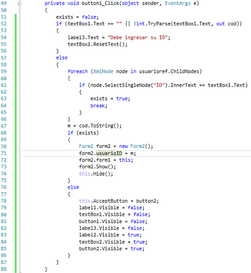Click the button2.Visible line
Viewport: 251px width, 273px height.
(112, 249)
